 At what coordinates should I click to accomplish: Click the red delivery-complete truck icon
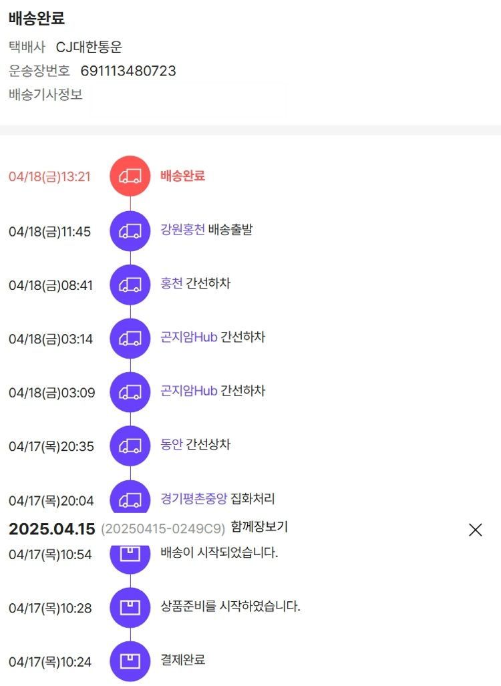[x=130, y=176]
